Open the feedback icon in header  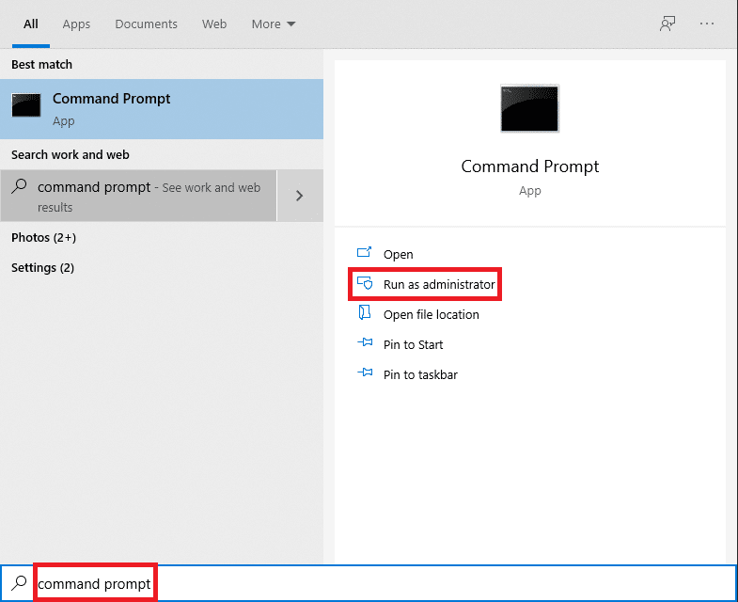coord(667,24)
